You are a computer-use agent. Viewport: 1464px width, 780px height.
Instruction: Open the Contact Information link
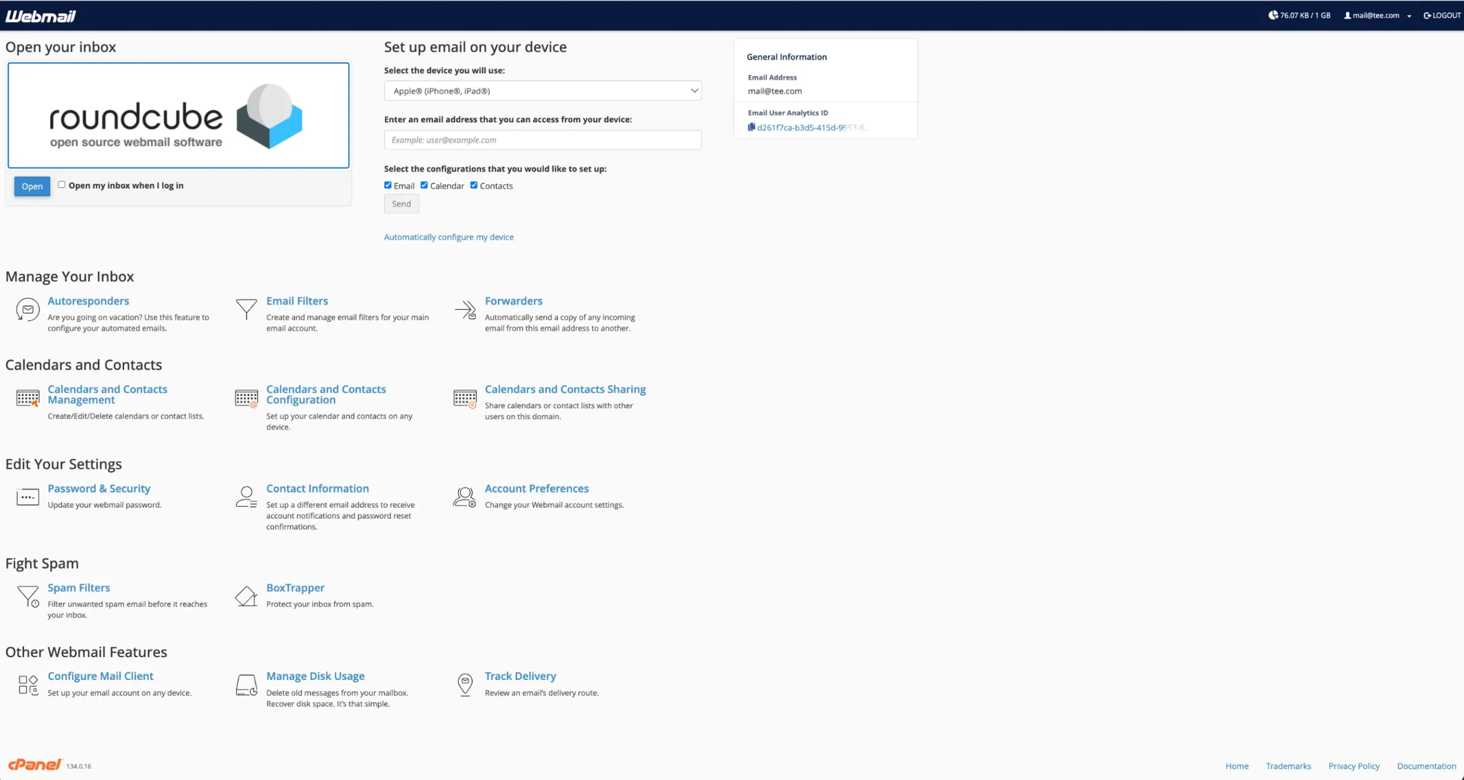[317, 488]
